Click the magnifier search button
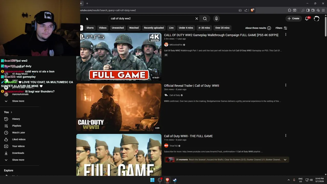Viewport: 327px width, 184px height. coord(205,18)
